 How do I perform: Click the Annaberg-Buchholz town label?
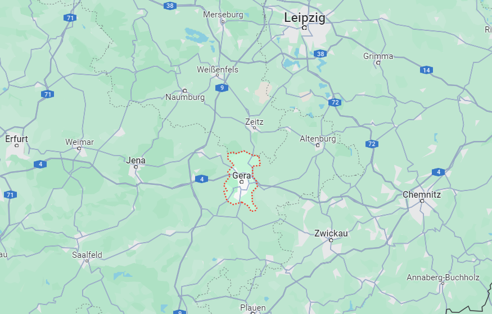point(443,277)
